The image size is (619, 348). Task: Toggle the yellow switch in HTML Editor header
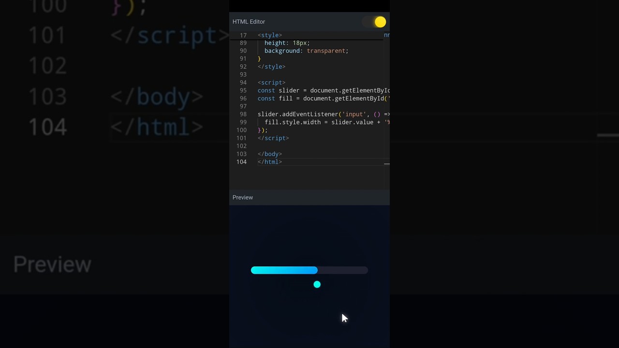click(374, 22)
